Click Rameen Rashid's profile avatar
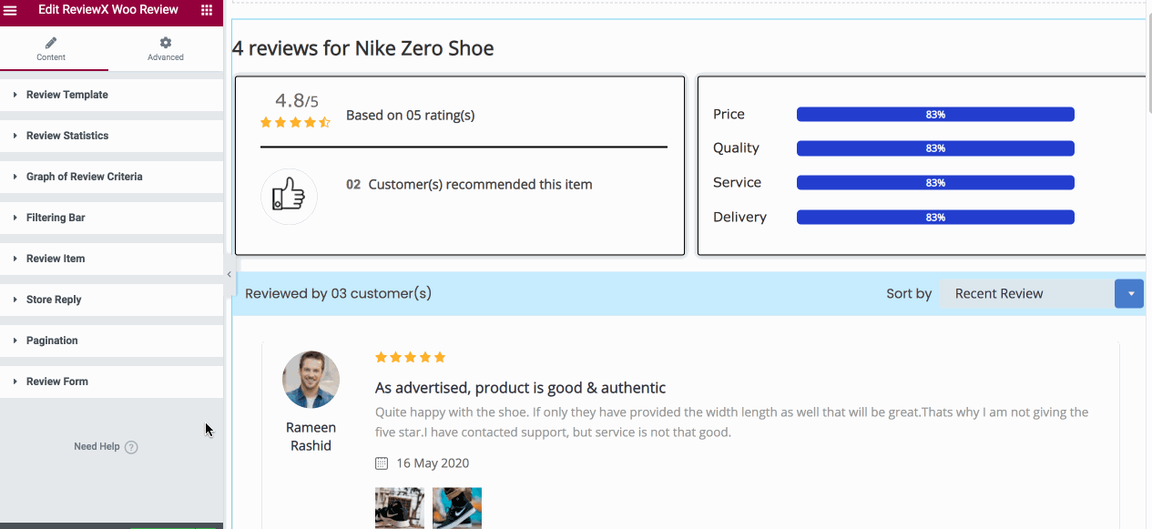The height and width of the screenshot is (529, 1152). pyautogui.click(x=311, y=380)
